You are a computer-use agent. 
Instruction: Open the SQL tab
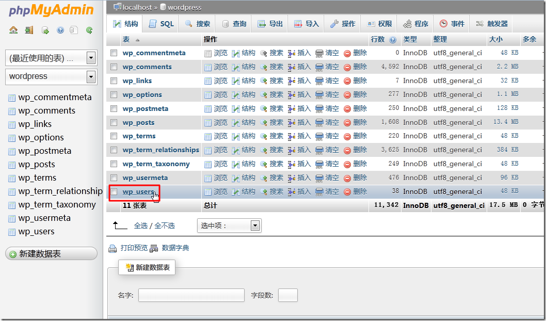point(161,24)
